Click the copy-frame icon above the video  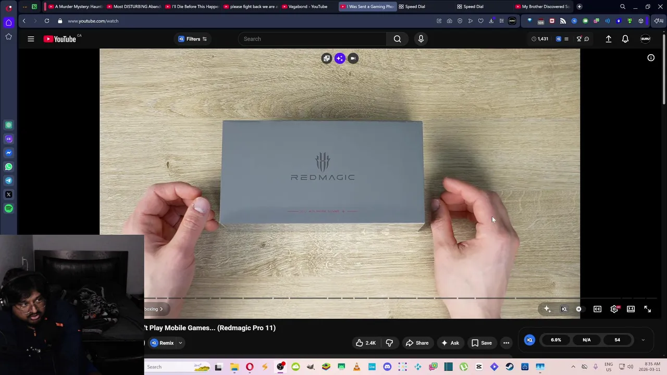(x=326, y=58)
